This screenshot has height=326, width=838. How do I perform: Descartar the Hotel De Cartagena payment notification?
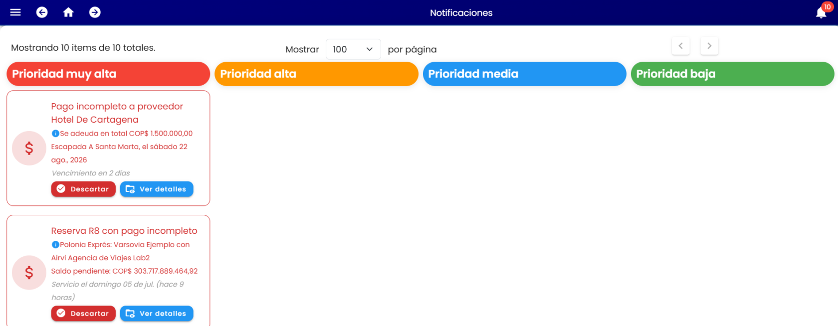coord(83,189)
